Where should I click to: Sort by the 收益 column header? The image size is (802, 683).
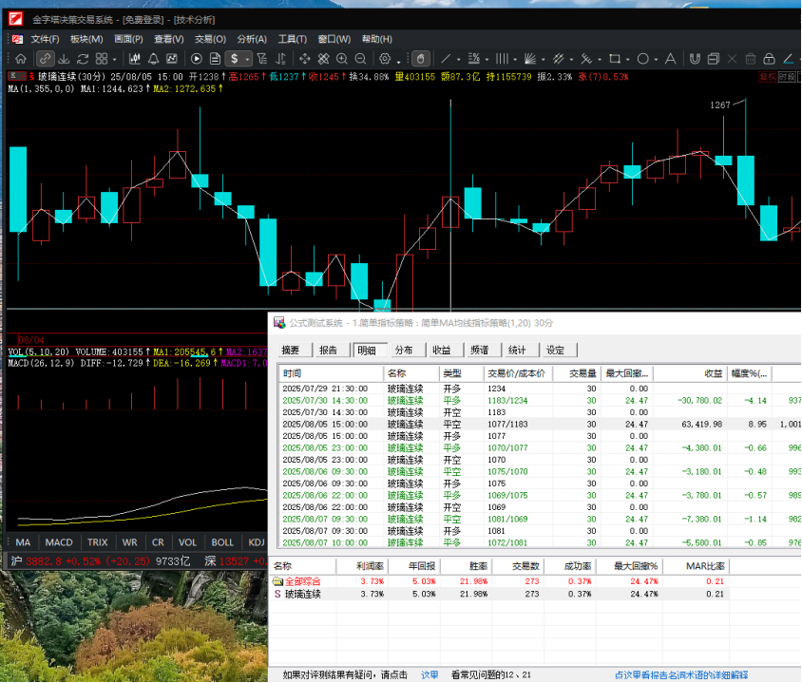[x=712, y=373]
